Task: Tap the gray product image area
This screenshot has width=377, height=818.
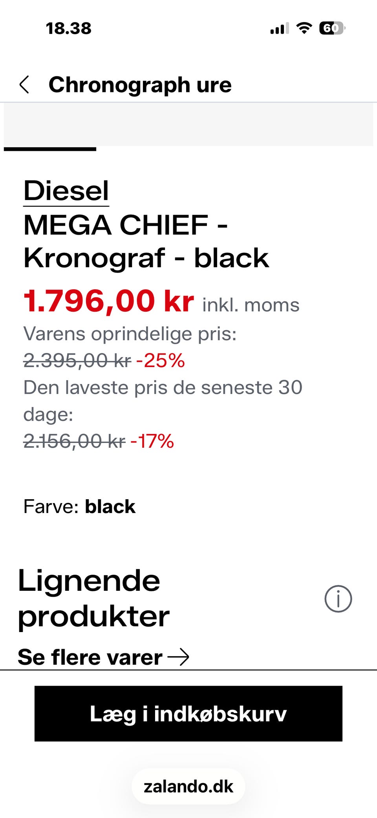Action: coord(188,125)
